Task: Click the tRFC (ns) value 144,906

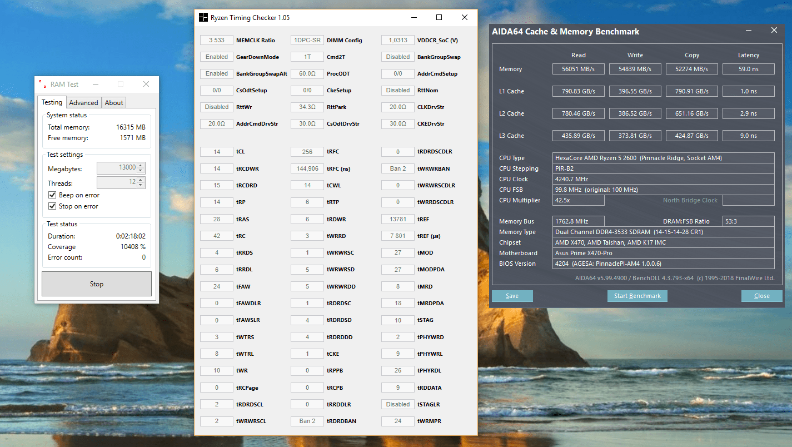Action: [307, 168]
